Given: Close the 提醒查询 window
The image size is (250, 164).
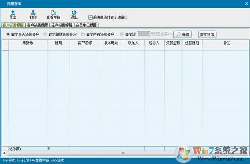Looking at the screenshot, I should point(247,3).
